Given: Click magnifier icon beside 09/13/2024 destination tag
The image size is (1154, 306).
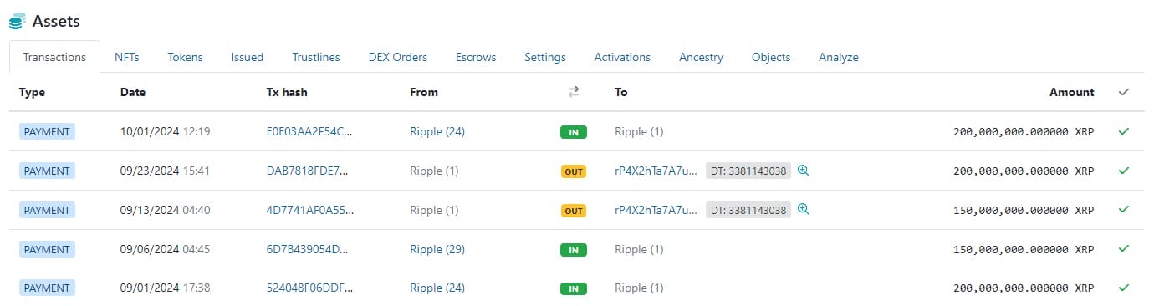Looking at the screenshot, I should coord(804,210).
